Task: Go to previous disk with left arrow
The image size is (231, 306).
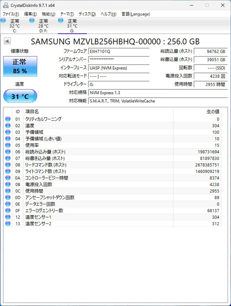Action: coord(7,41)
